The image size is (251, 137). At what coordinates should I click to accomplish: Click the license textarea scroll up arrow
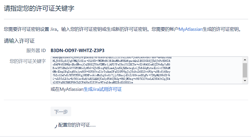pyautogui.click(x=245, y=60)
